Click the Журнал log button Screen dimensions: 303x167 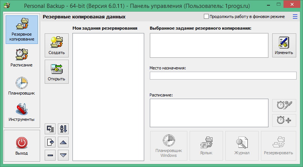[x=242, y=144]
